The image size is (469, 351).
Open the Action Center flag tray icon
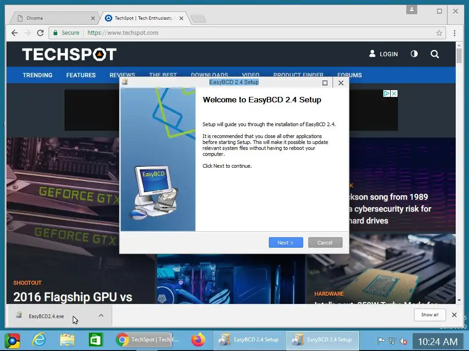[x=381, y=340]
